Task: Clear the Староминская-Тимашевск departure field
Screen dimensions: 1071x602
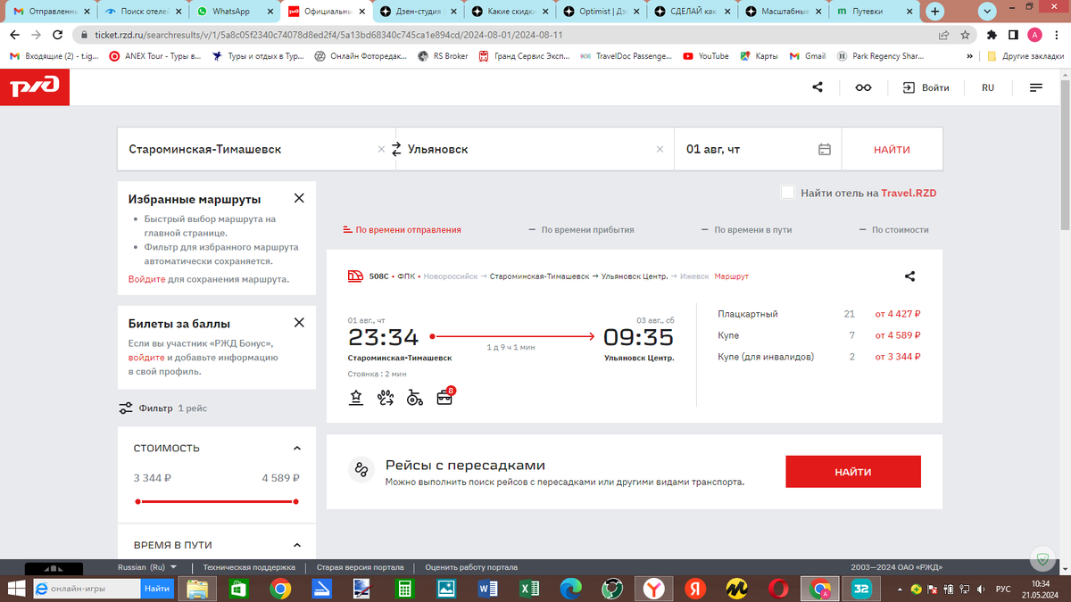Action: (x=382, y=150)
